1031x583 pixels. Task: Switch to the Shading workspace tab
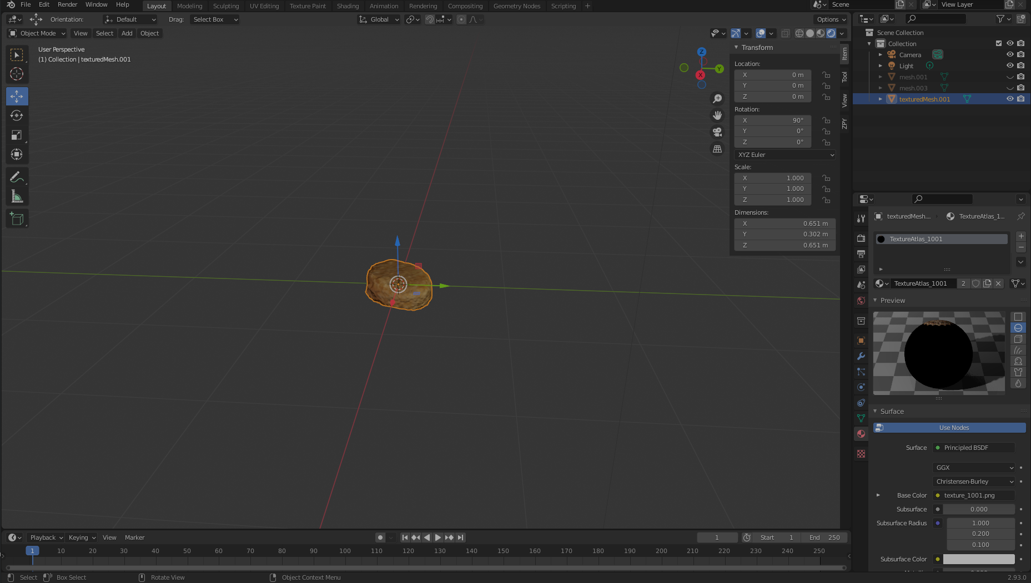tap(348, 6)
